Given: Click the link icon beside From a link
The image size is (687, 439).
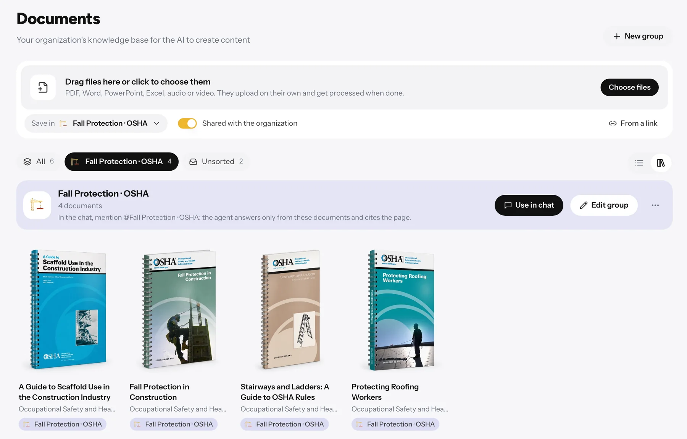Looking at the screenshot, I should (613, 123).
